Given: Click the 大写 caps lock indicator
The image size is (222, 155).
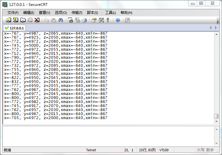Looking at the screenshot, I should [200, 150].
